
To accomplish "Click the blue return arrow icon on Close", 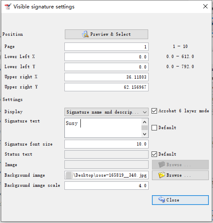I will [162, 200].
